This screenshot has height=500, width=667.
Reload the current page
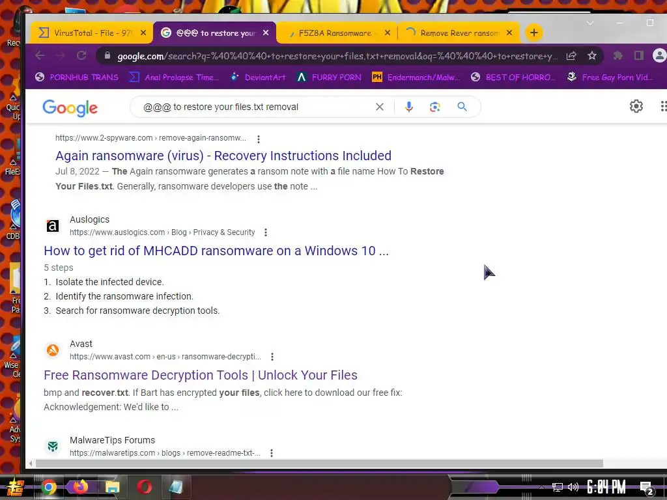81,55
